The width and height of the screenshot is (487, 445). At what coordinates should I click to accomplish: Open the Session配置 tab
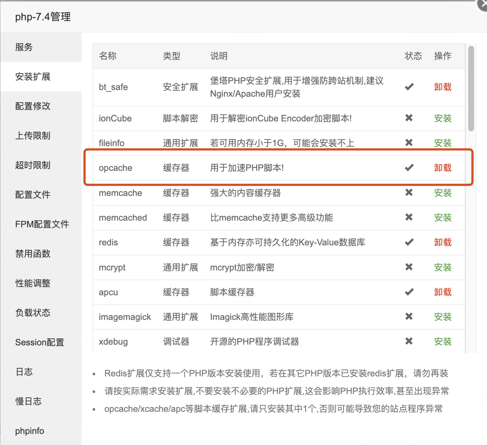pos(39,342)
